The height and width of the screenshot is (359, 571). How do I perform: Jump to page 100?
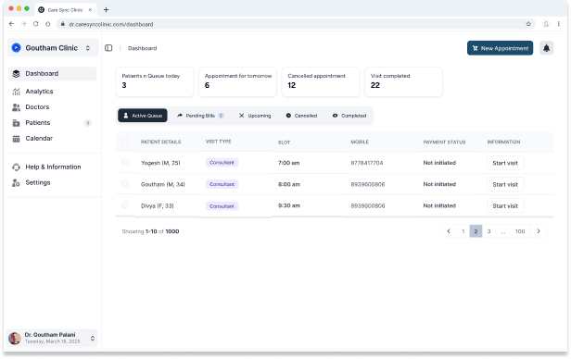tap(520, 231)
